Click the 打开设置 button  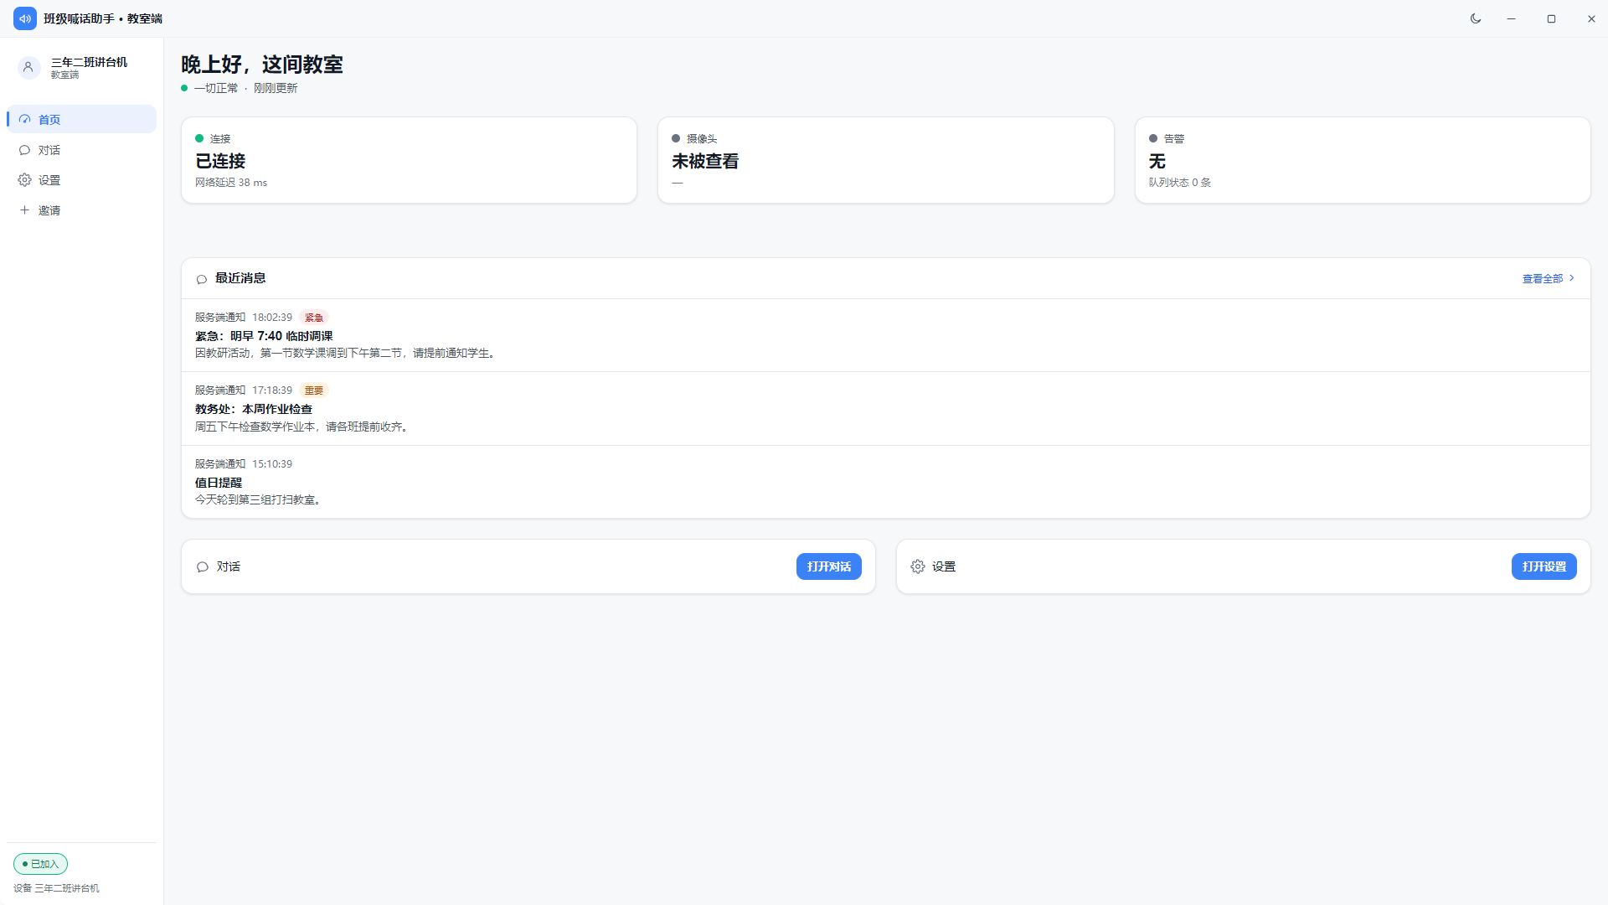click(1544, 566)
